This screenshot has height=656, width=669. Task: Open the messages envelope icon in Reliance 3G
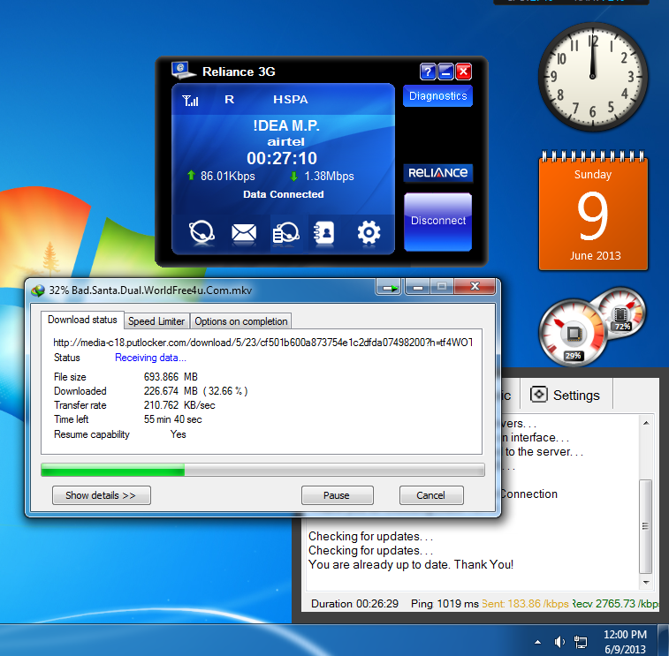coord(244,233)
